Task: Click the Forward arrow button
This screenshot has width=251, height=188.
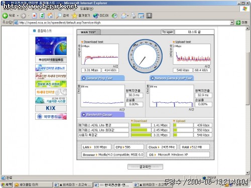Action: tap(24, 16)
